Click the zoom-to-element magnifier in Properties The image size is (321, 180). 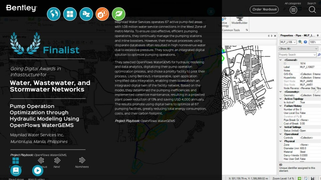[x=300, y=42]
